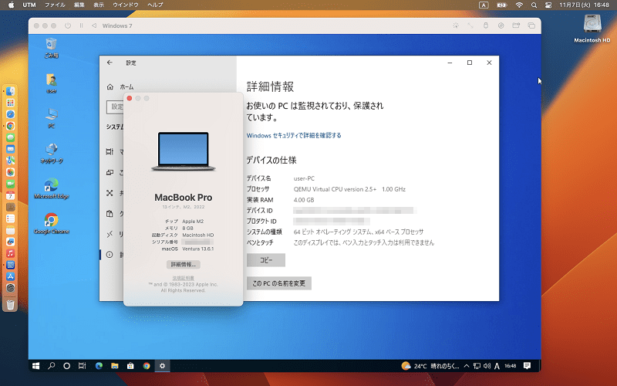Image resolution: width=617 pixels, height=386 pixels.
Task: Open the ウインドウ menu
Action: (x=126, y=5)
